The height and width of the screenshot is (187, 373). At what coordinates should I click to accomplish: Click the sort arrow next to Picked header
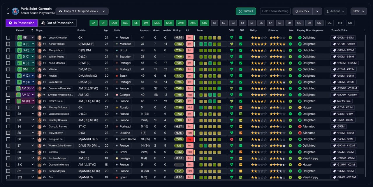coord(32,30)
